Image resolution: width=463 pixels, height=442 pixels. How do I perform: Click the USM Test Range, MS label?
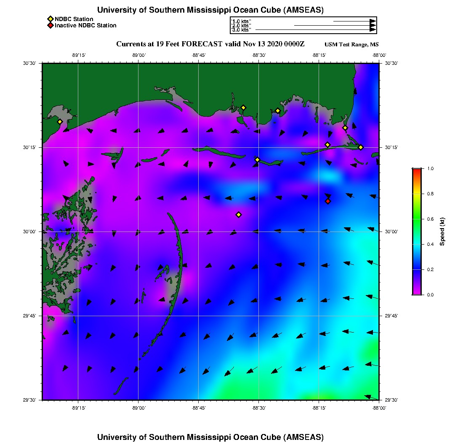tap(351, 45)
